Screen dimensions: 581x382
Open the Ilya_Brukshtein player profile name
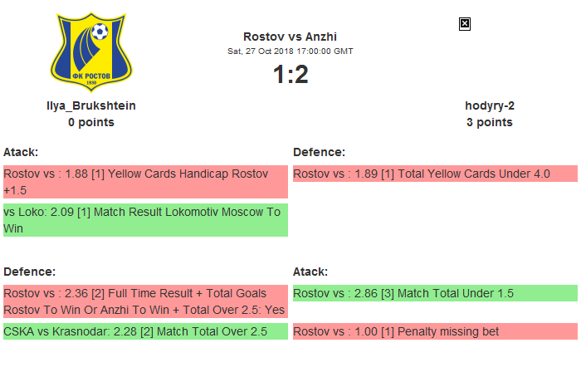[91, 105]
